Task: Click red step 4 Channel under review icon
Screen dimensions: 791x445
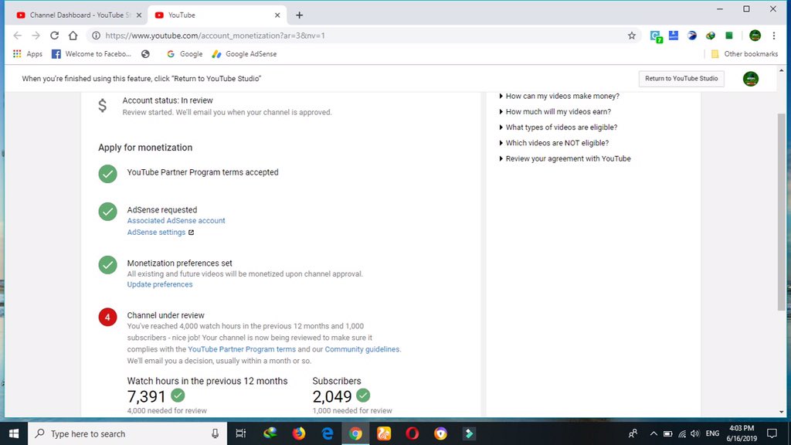Action: [107, 318]
